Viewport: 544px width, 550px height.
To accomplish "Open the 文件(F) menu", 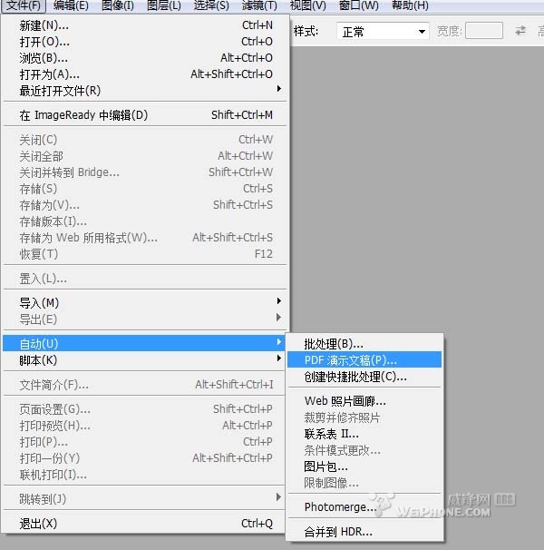I will [24, 5].
